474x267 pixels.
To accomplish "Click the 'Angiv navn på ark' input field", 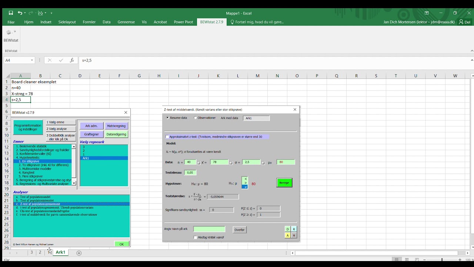I will click(209, 229).
